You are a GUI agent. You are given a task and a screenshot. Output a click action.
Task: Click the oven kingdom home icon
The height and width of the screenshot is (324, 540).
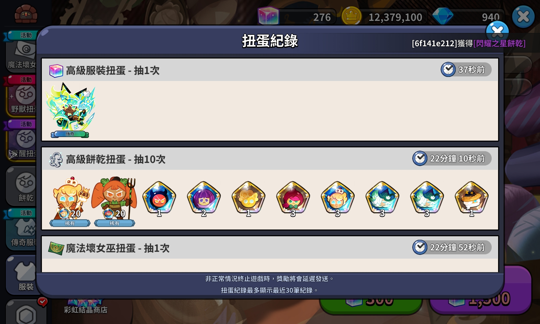click(x=26, y=14)
